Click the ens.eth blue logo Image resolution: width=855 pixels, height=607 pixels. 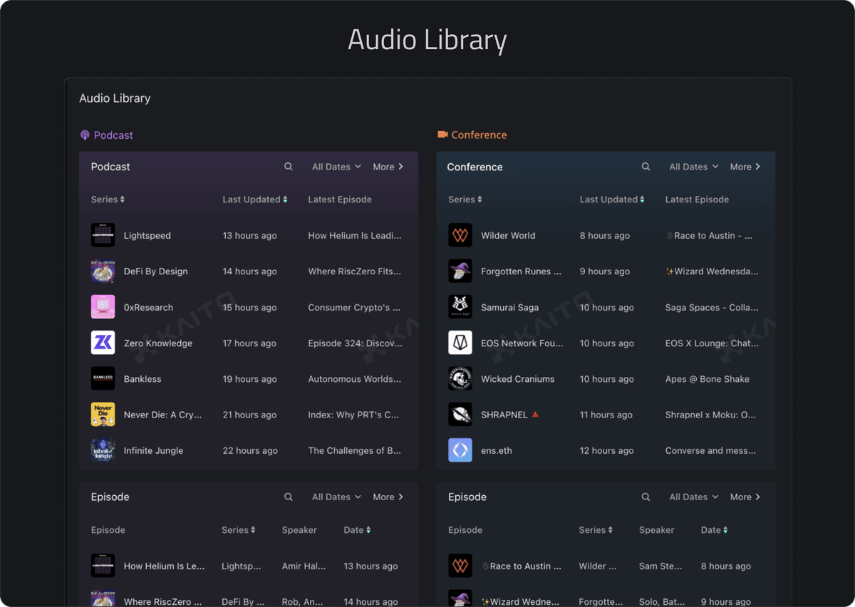click(x=460, y=450)
